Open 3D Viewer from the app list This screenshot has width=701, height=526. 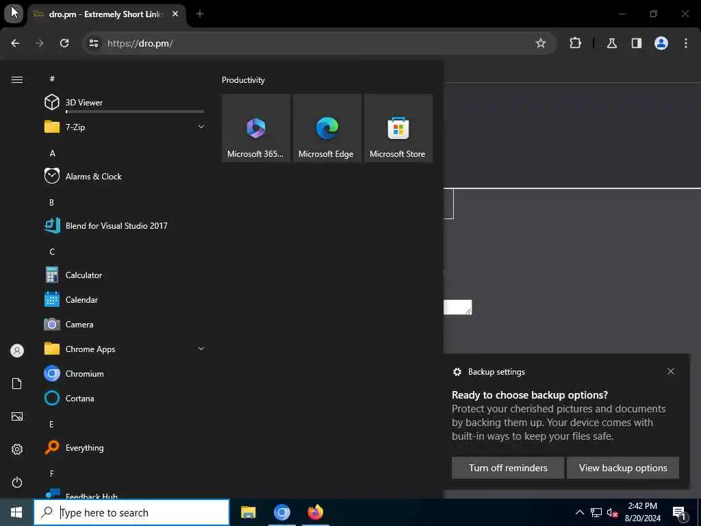pyautogui.click(x=125, y=103)
